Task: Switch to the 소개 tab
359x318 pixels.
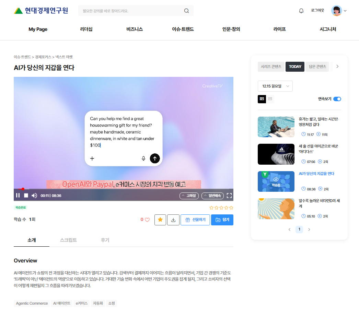Action: pos(32,240)
